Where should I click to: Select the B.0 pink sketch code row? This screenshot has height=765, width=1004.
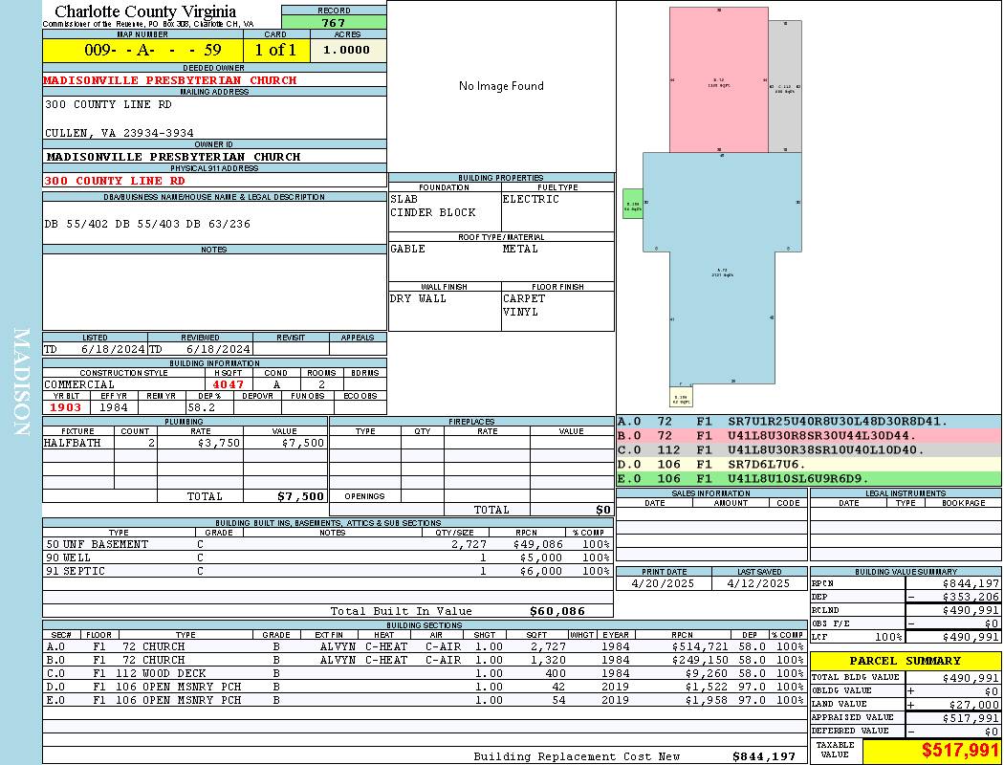[809, 435]
